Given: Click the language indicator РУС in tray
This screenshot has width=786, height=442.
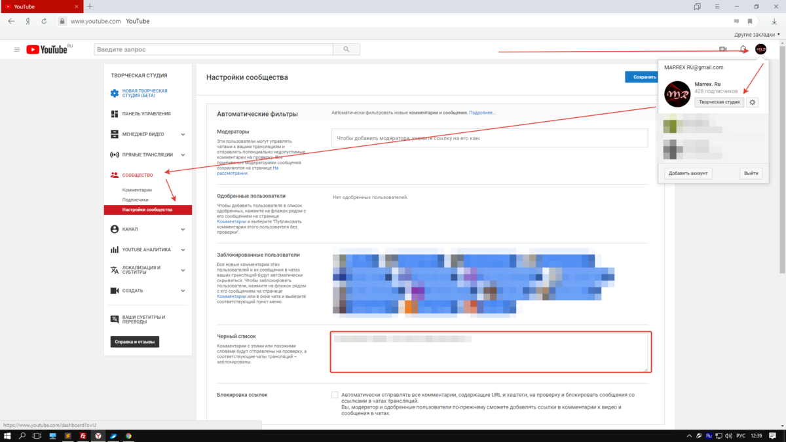Looking at the screenshot, I should tap(740, 435).
